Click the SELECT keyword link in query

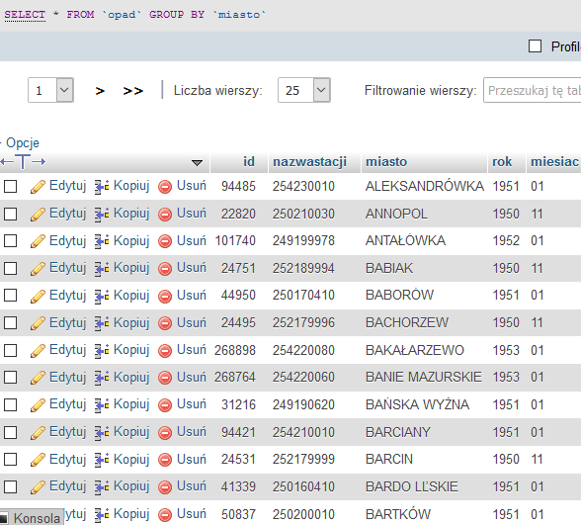(x=25, y=15)
